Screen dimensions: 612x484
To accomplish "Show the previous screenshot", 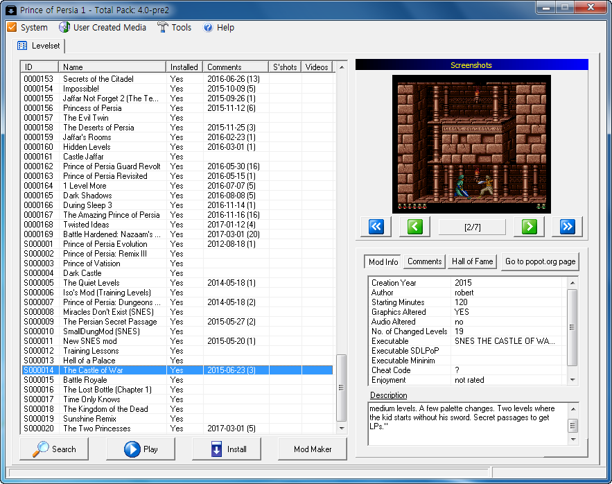I will 414,227.
